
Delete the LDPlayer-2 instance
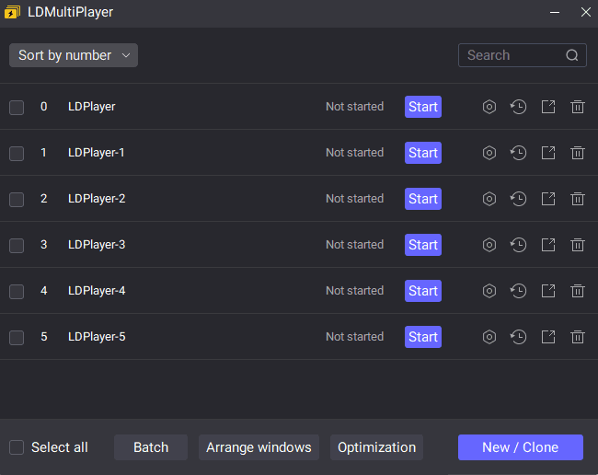(578, 199)
